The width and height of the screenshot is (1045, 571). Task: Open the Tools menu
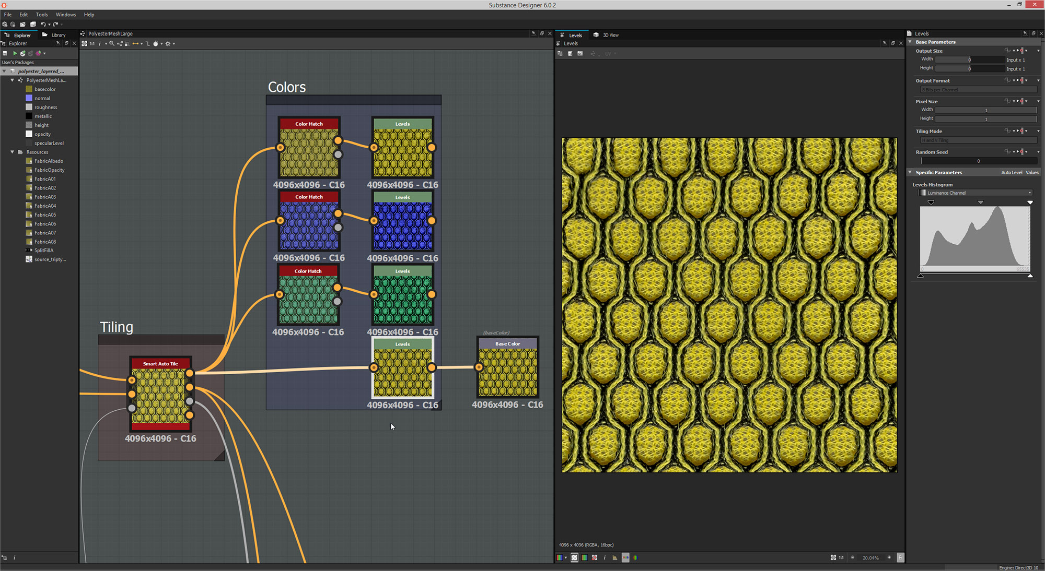coord(42,15)
